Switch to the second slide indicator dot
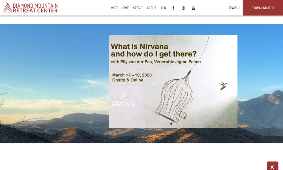283x170 pixels. point(175,124)
